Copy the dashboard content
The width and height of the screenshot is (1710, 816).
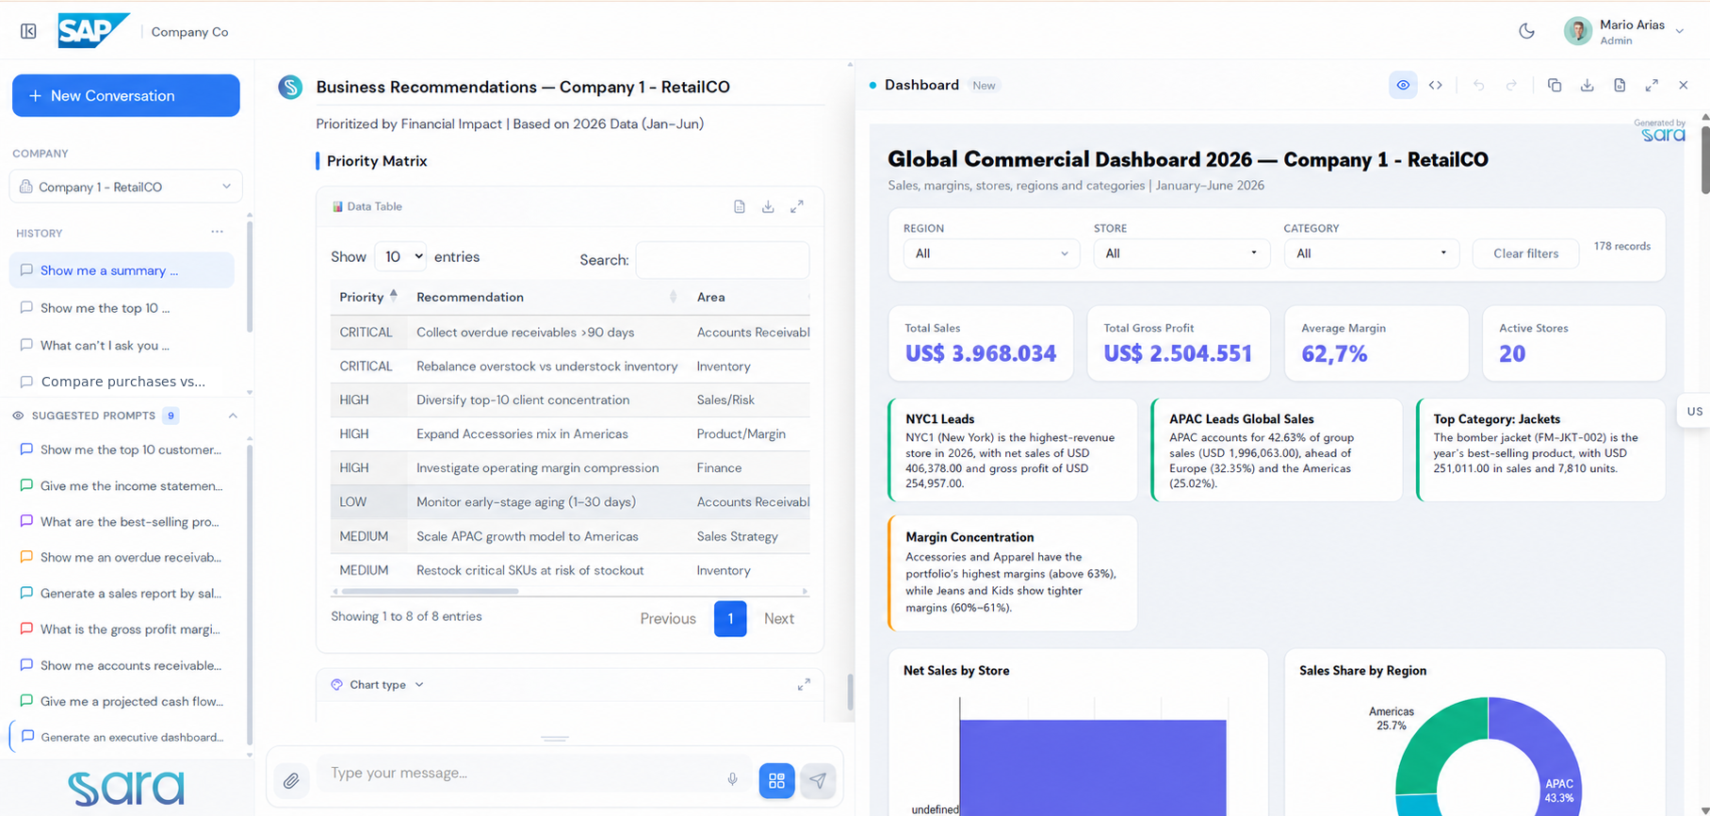click(x=1555, y=85)
